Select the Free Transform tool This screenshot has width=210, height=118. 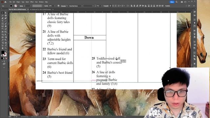[x=6, y=32]
